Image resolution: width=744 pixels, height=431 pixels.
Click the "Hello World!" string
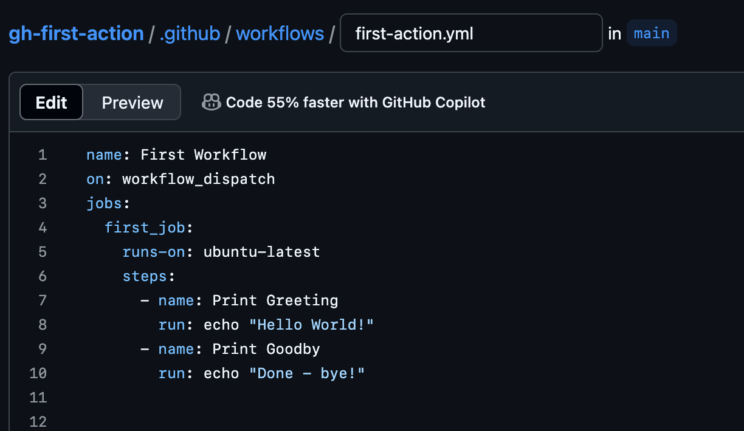click(x=311, y=325)
